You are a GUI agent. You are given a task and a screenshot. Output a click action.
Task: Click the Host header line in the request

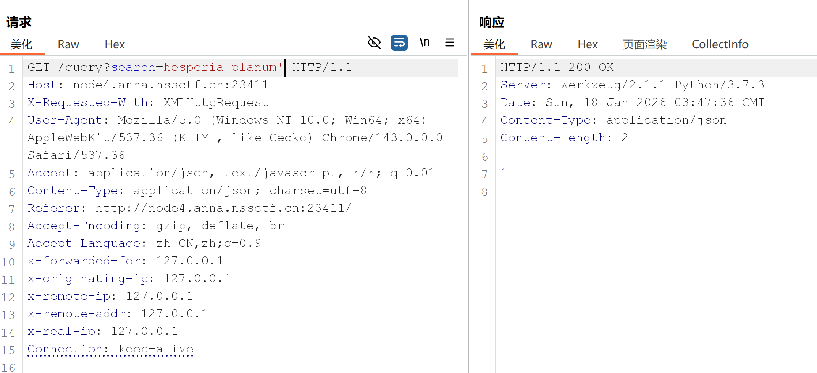148,85
